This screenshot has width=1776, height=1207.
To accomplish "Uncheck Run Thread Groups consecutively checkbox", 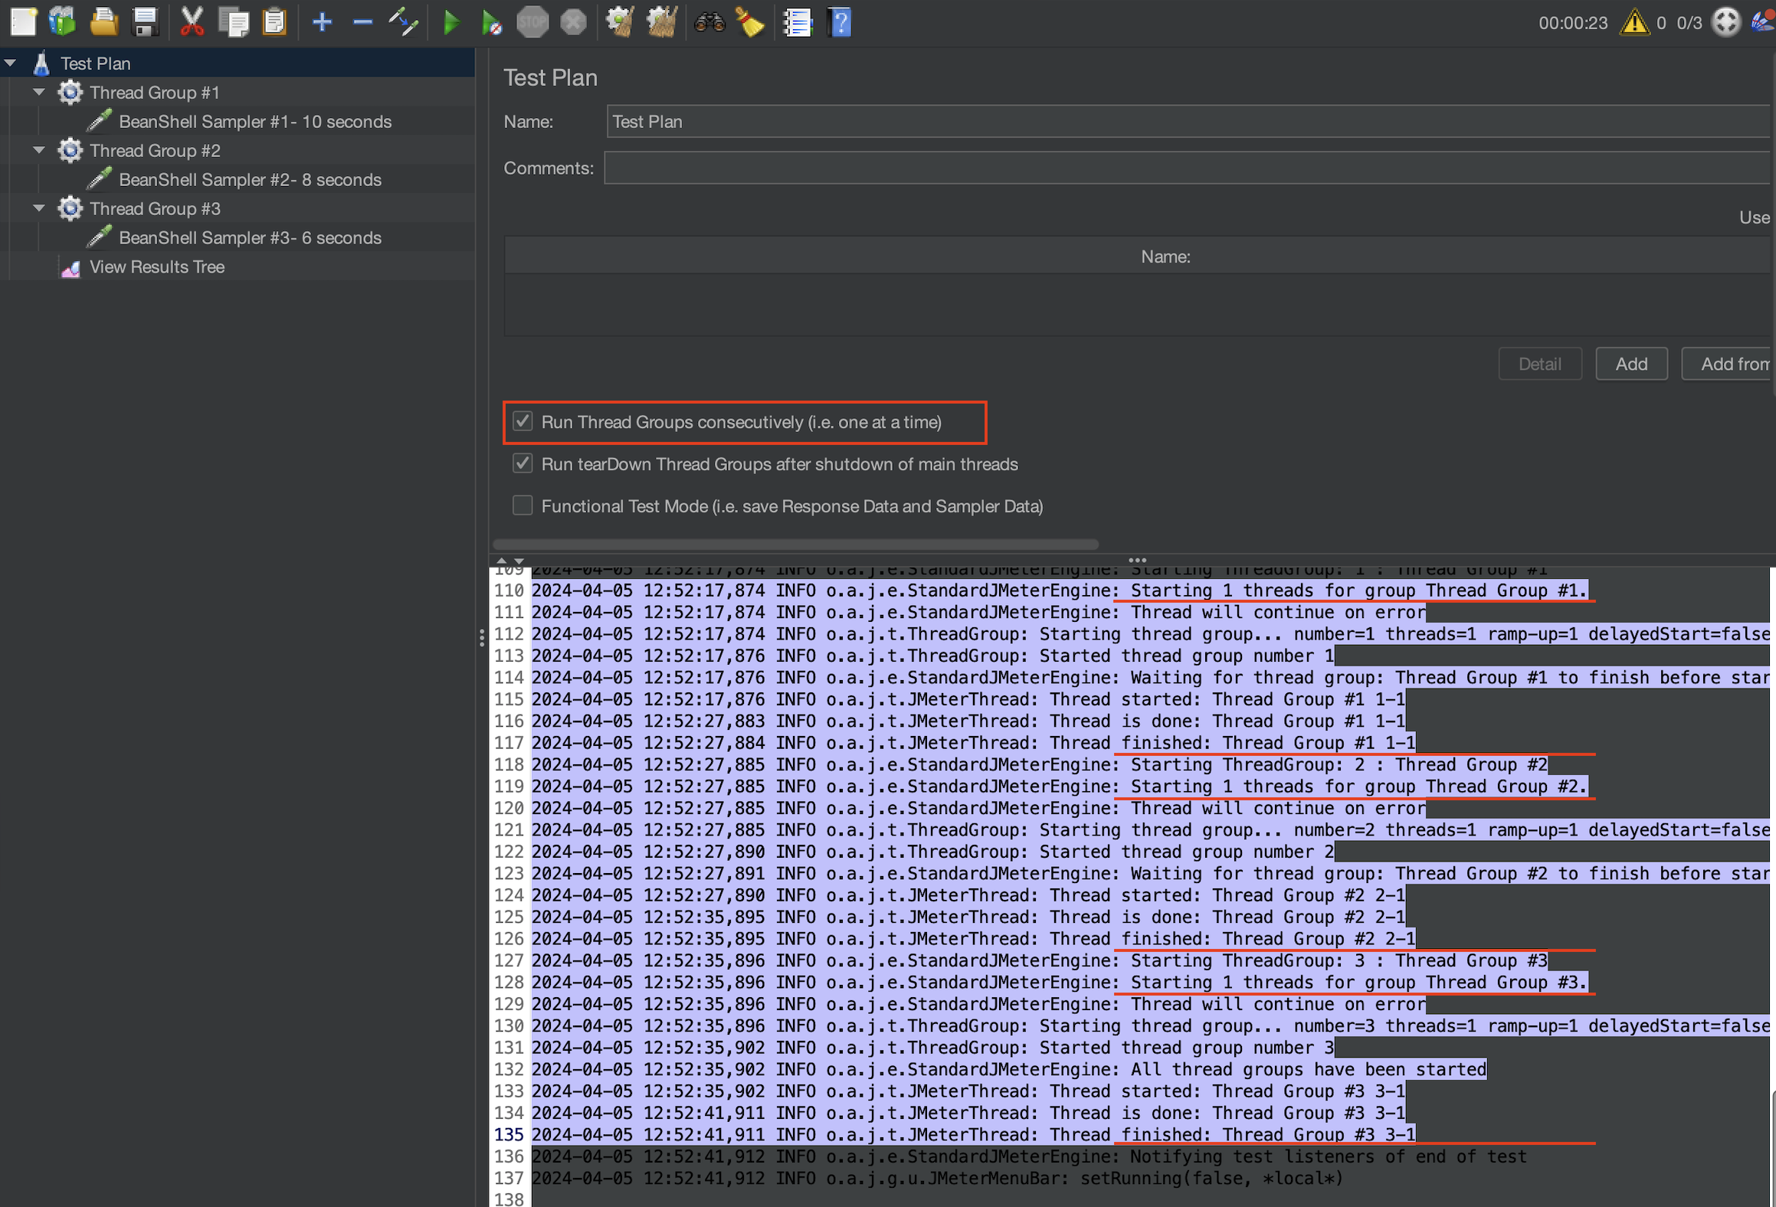I will (x=523, y=421).
